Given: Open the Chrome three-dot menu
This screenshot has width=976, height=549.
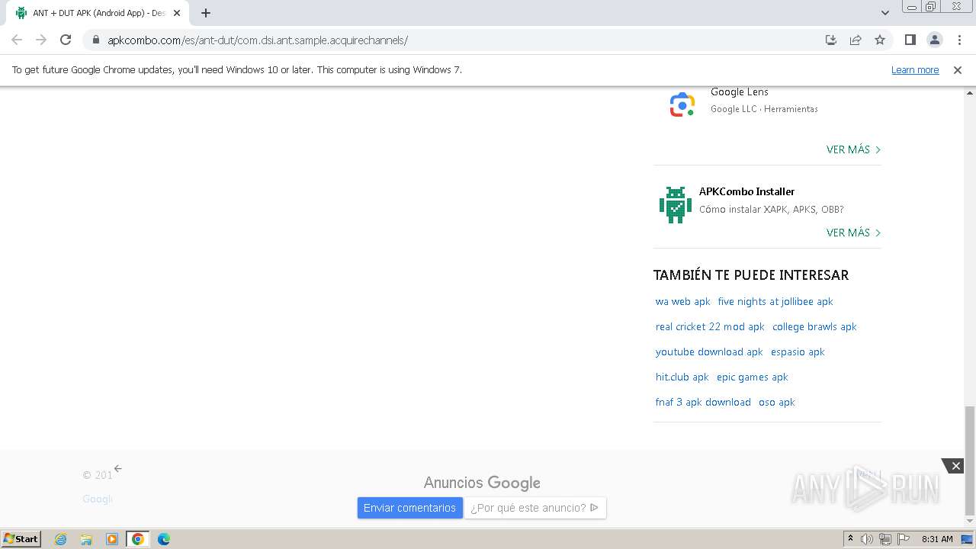Looking at the screenshot, I should [958, 40].
